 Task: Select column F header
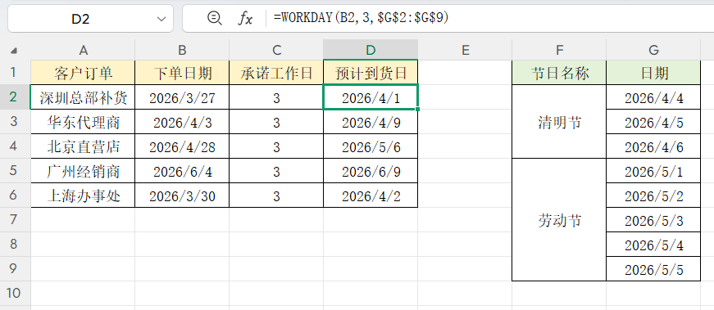pos(559,50)
